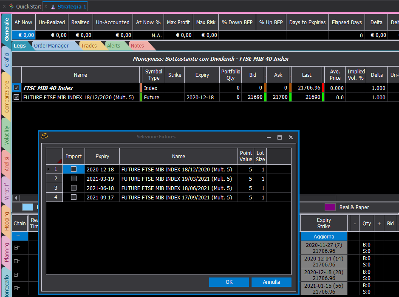Open the Volatility side tab
Viewport: 399px width, 297px height.
[6, 135]
